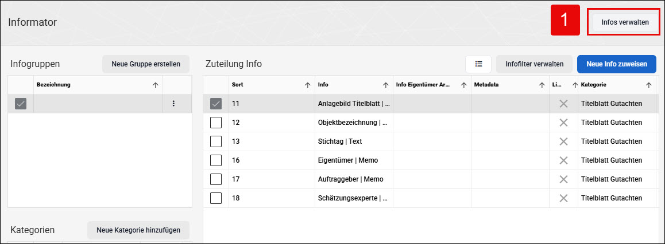This screenshot has width=665, height=244.
Task: Select the Schätzungsexperte info cell
Action: point(354,198)
